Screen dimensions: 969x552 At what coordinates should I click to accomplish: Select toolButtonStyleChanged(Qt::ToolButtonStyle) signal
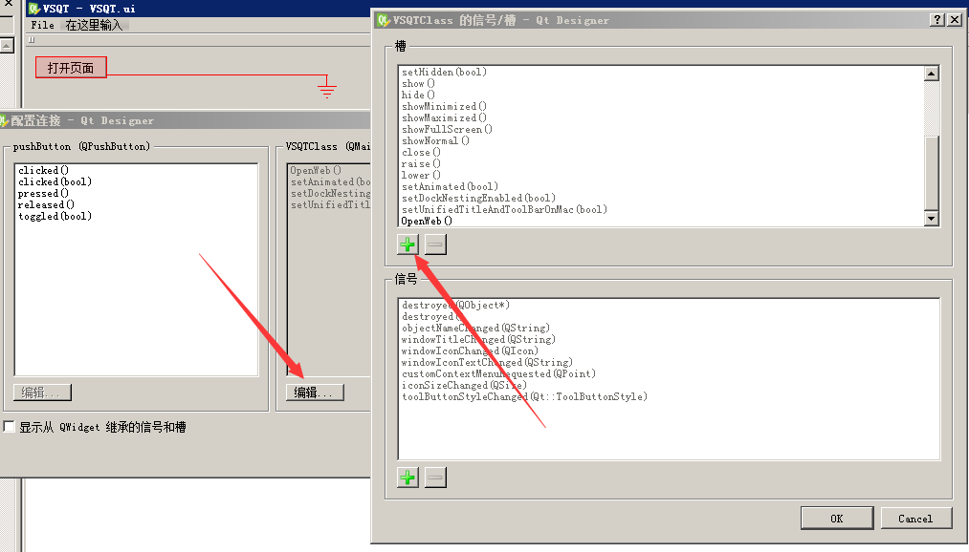click(524, 396)
